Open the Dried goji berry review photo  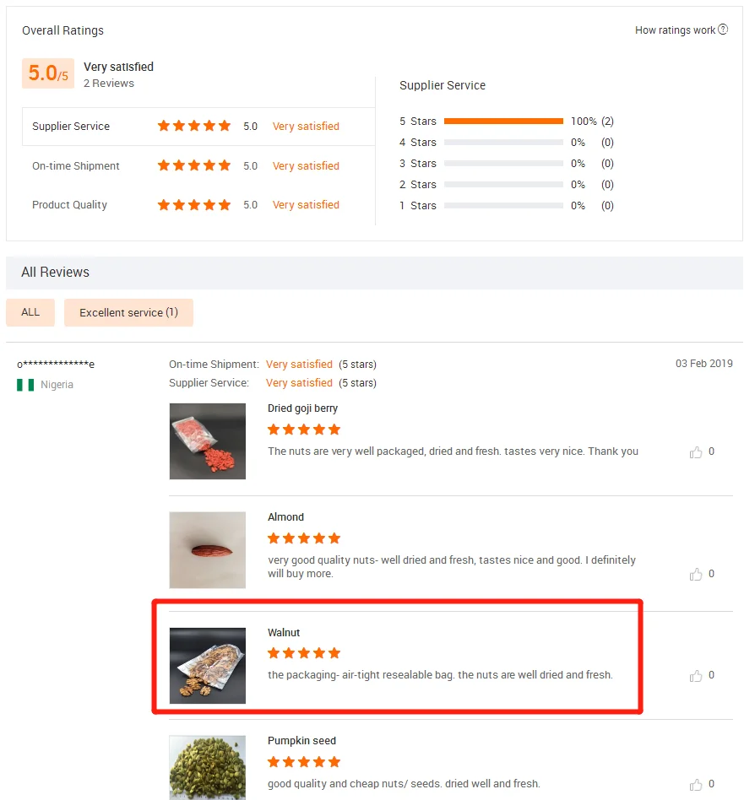208,441
